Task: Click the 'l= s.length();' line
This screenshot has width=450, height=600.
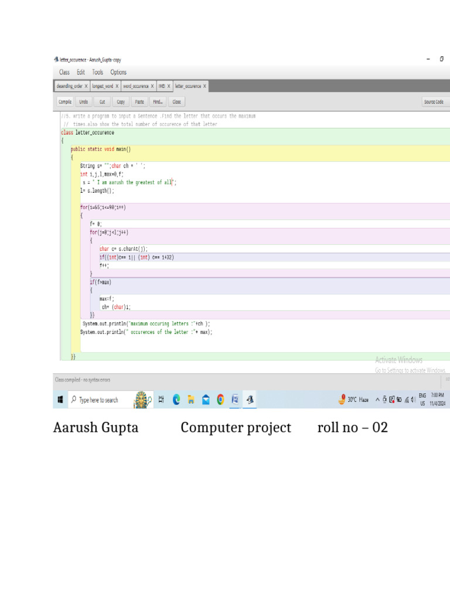Action: click(x=97, y=190)
